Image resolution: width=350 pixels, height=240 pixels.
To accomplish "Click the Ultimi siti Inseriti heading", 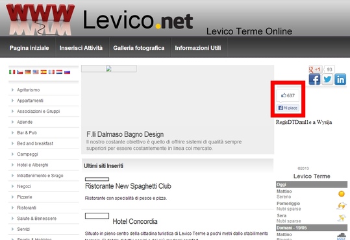I will point(103,165).
